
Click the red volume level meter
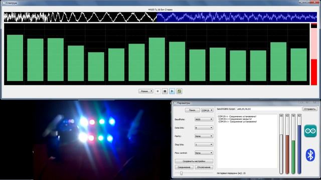(314, 54)
